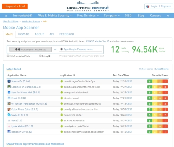Screen dimensions: 174x147
Task: Go to Blog in navigation bar
Action: tap(141, 16)
